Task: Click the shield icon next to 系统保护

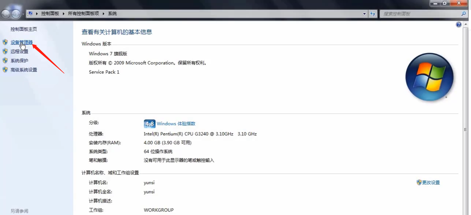Action: pos(5,61)
